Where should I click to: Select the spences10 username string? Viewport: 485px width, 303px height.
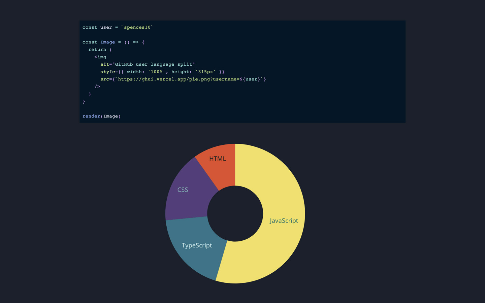pos(138,27)
